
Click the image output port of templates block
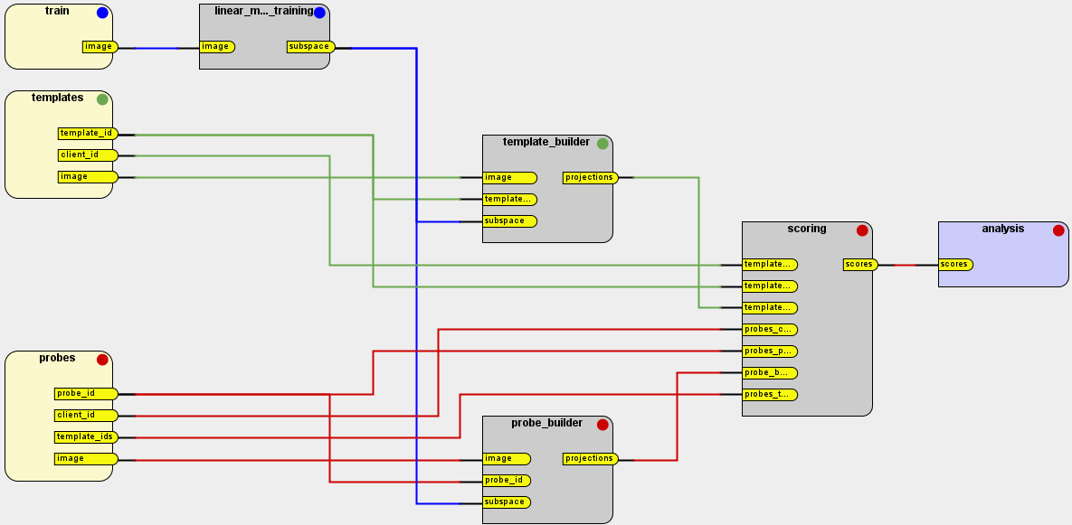[87, 176]
